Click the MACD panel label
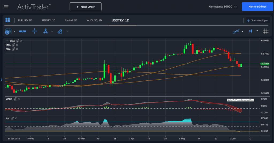 pos(9,99)
